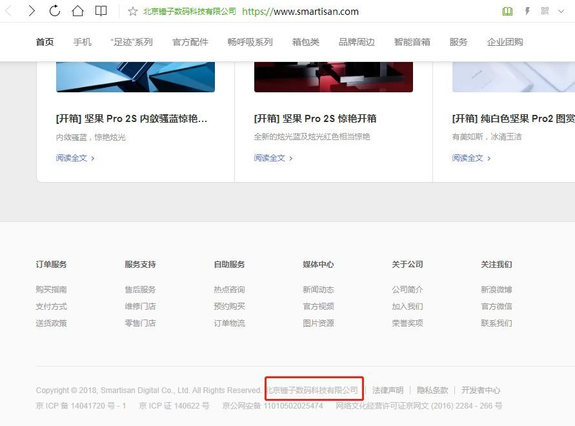Open 购买指南 footer link
The height and width of the screenshot is (426, 575).
pos(52,290)
